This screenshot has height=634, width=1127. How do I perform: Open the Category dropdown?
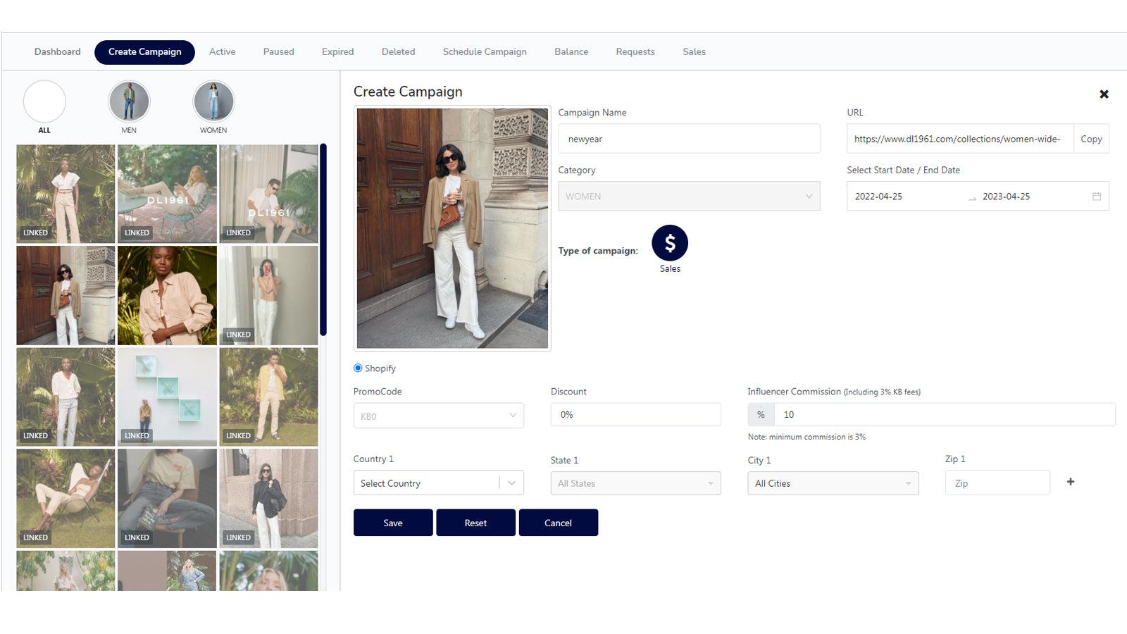pos(688,196)
